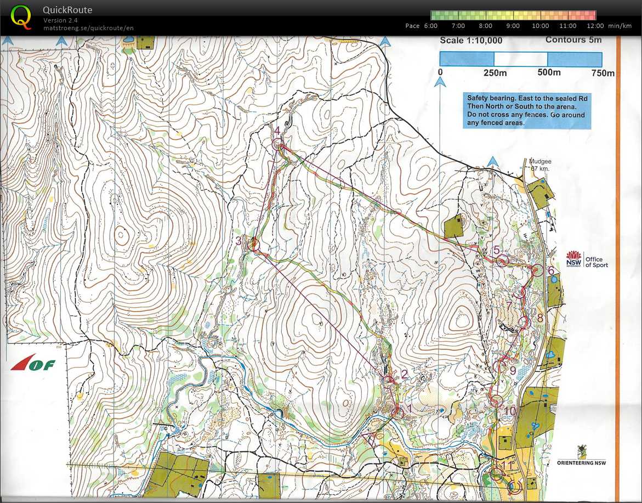Click control circle 2 on the route

[x=388, y=381]
